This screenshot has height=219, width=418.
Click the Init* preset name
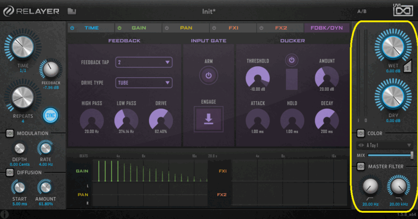click(209, 11)
